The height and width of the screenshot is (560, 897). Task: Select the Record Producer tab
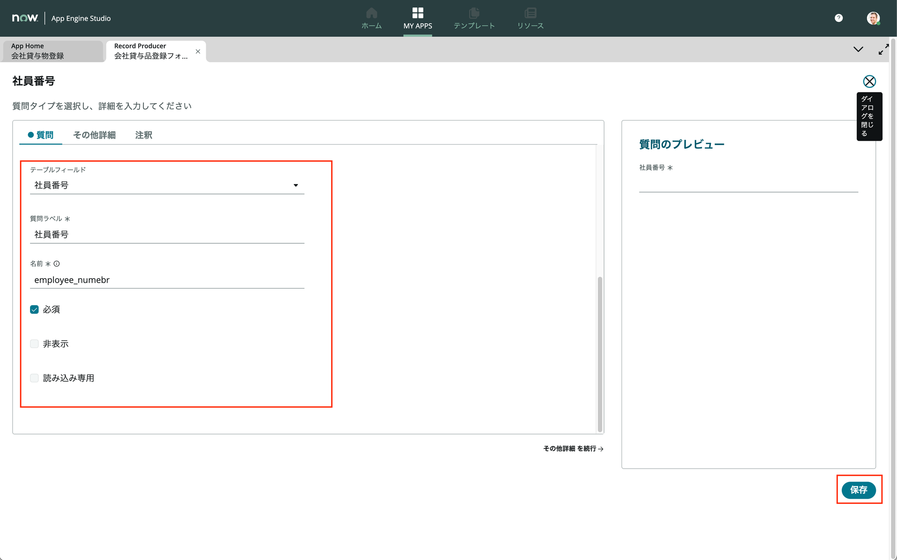(151, 51)
